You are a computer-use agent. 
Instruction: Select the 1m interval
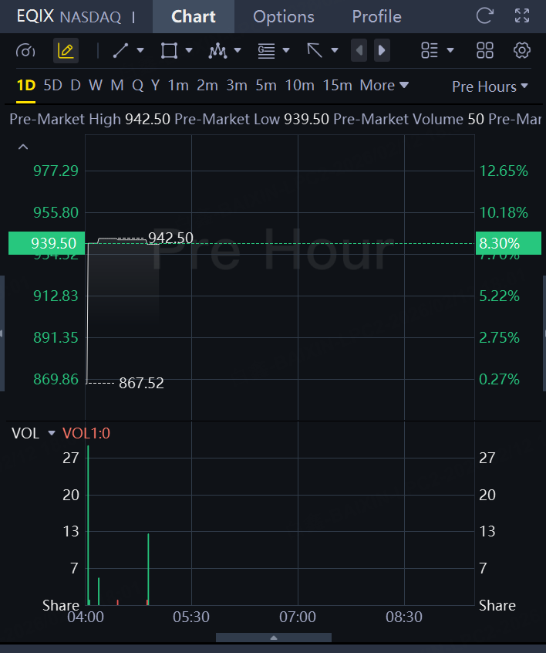(178, 86)
